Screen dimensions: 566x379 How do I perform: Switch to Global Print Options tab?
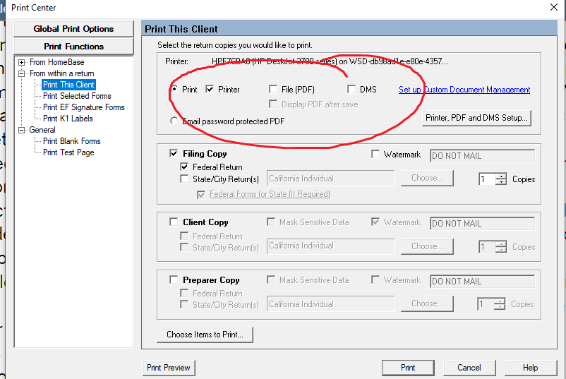[x=73, y=29]
